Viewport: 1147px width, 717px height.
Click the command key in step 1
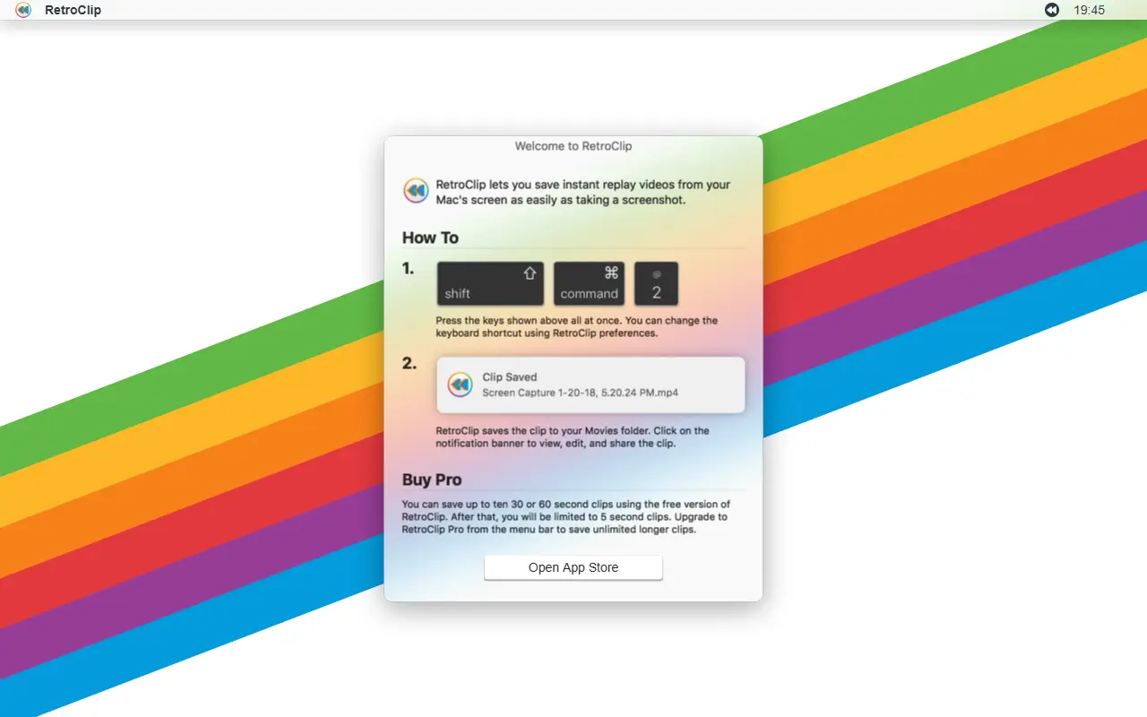tap(589, 283)
